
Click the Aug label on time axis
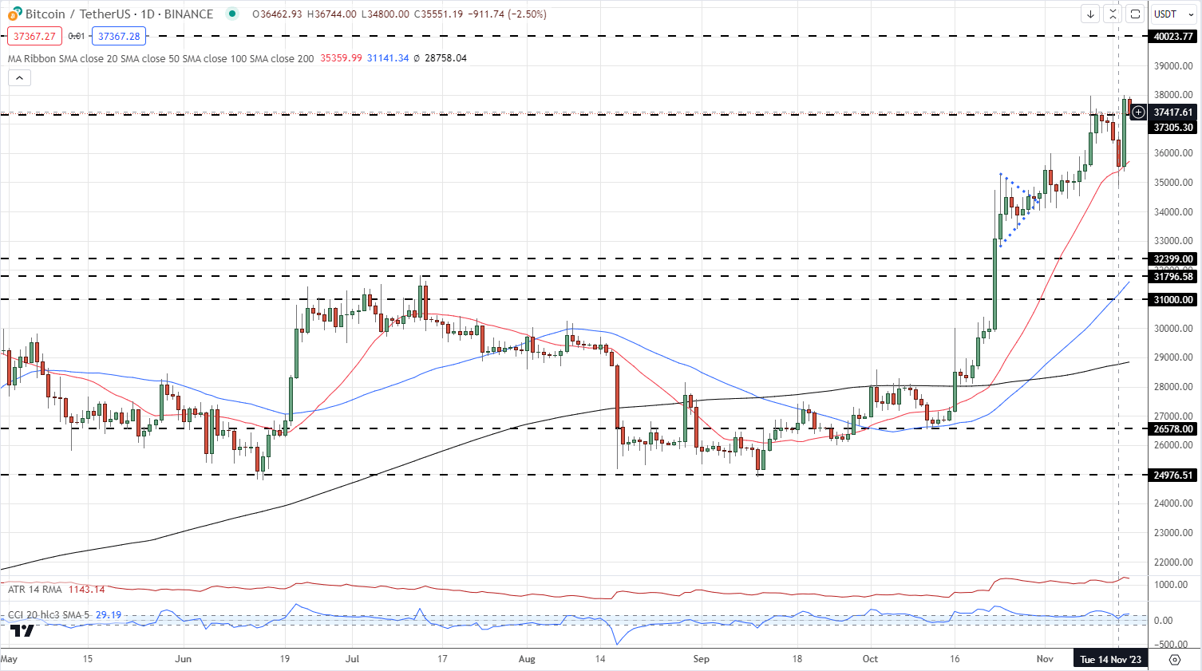[x=527, y=659]
